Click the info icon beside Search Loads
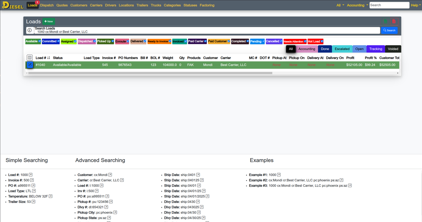Viewport: 422px width, 222px height. pyautogui.click(x=30, y=30)
